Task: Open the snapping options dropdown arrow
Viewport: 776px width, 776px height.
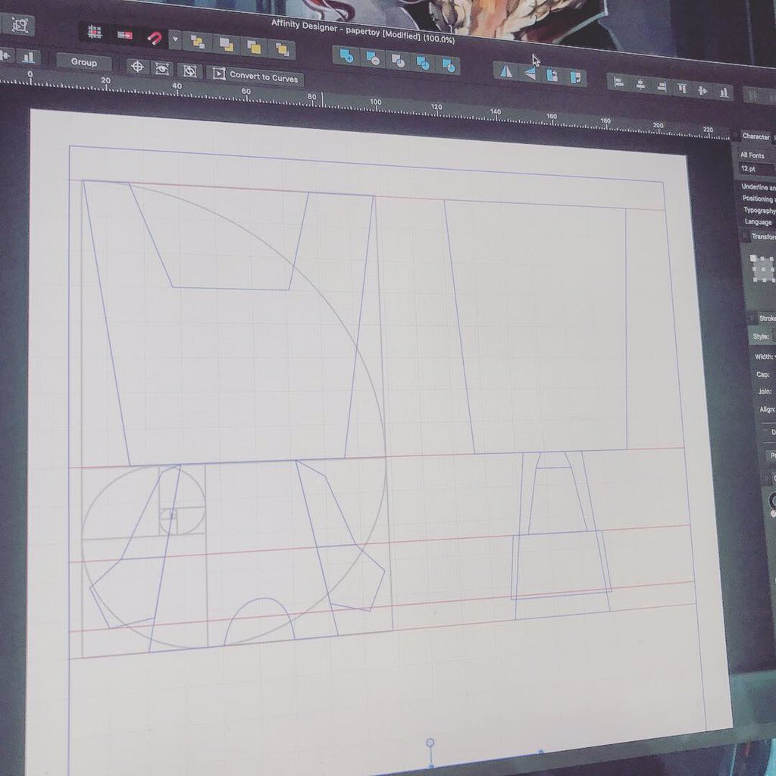Action: pyautogui.click(x=175, y=39)
